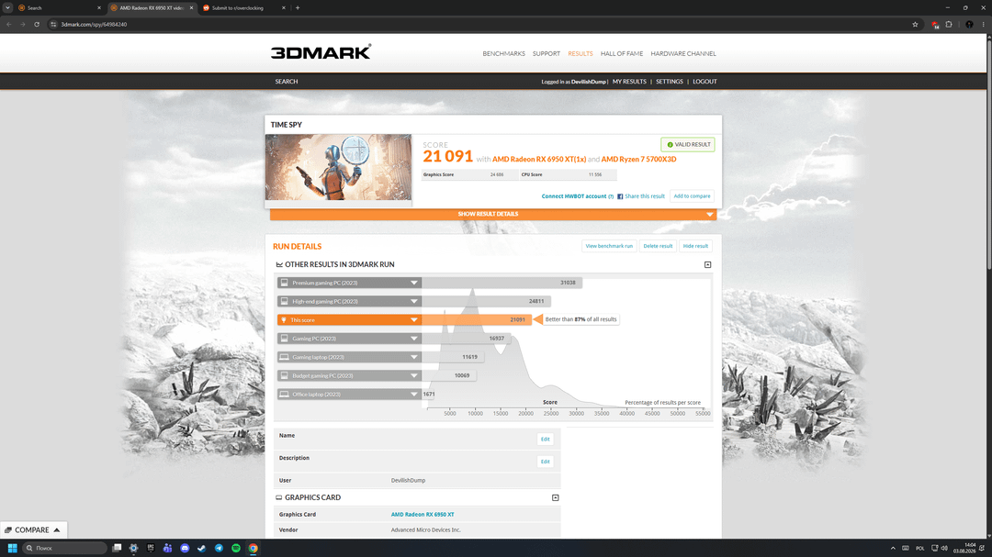The width and height of the screenshot is (992, 557).
Task: Open Spotify from the taskbar
Action: pos(236,548)
